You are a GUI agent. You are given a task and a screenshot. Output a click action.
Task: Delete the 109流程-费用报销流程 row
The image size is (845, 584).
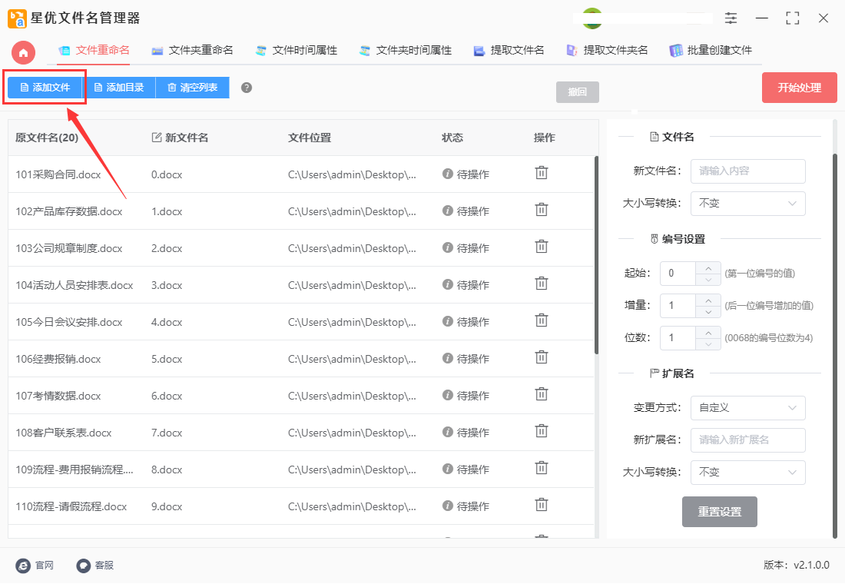click(x=541, y=468)
